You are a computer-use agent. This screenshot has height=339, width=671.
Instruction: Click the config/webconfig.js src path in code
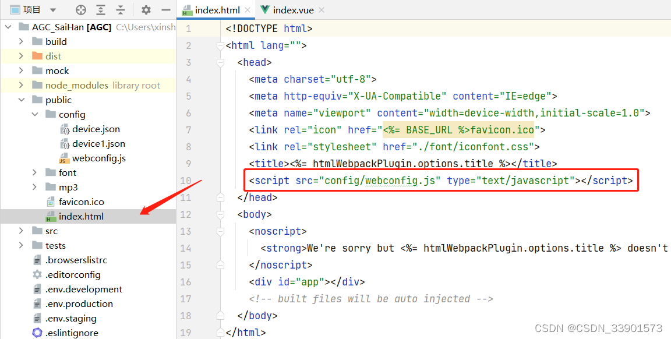pos(380,181)
